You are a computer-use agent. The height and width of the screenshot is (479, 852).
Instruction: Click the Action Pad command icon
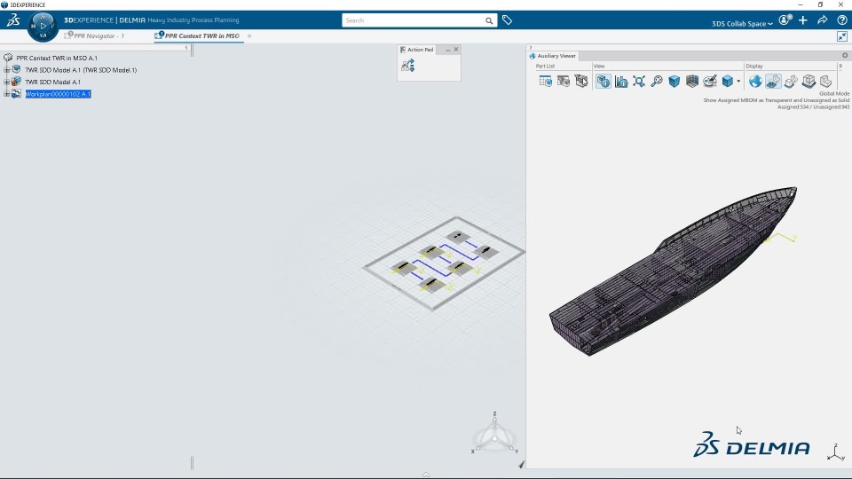(407, 66)
